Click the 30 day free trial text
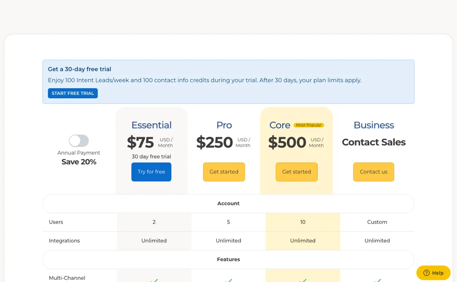Viewport: 457px width, 282px height. tap(151, 157)
